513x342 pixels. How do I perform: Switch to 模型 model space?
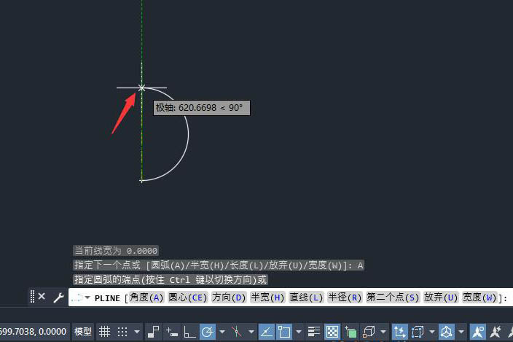pos(83,332)
